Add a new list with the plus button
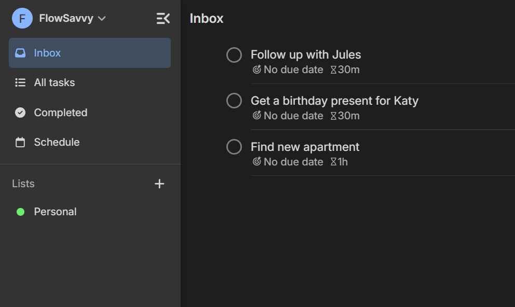This screenshot has height=307, width=515. 159,184
